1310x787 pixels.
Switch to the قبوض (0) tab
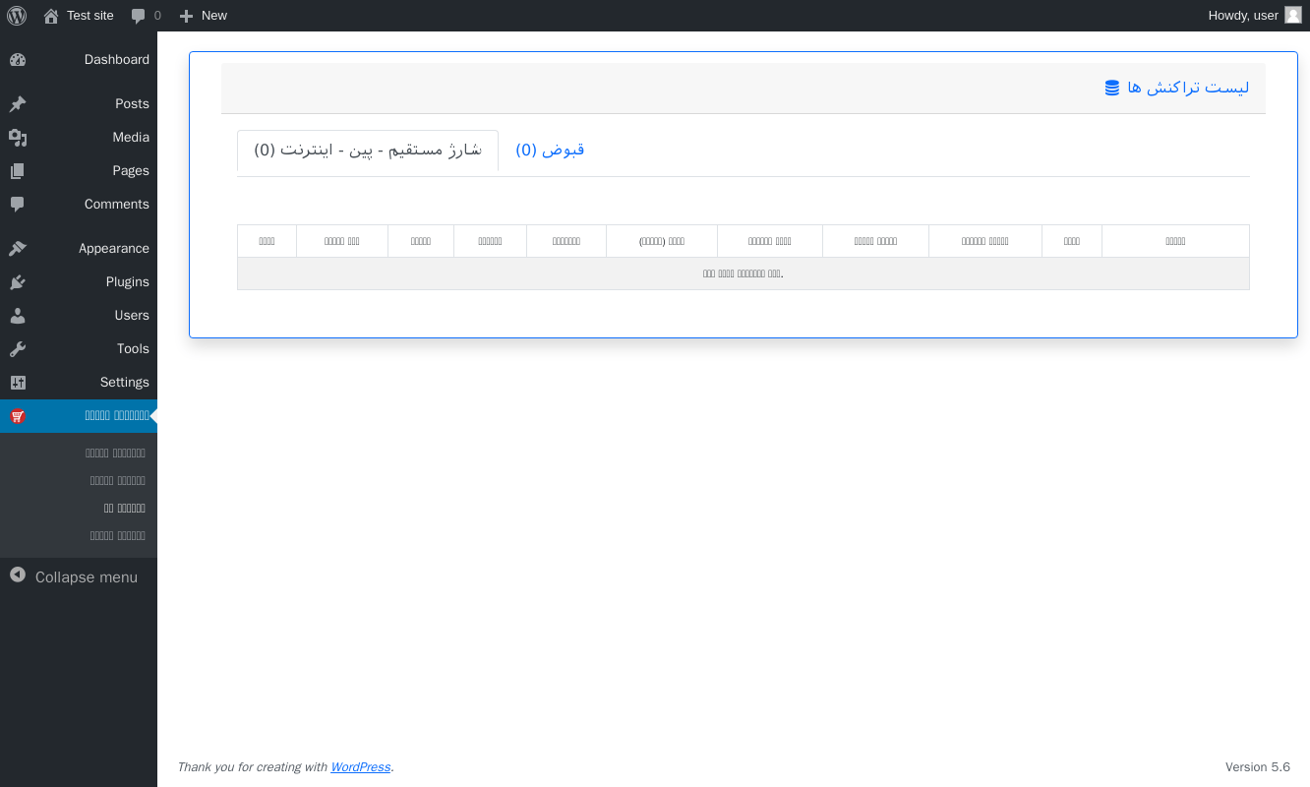click(551, 151)
